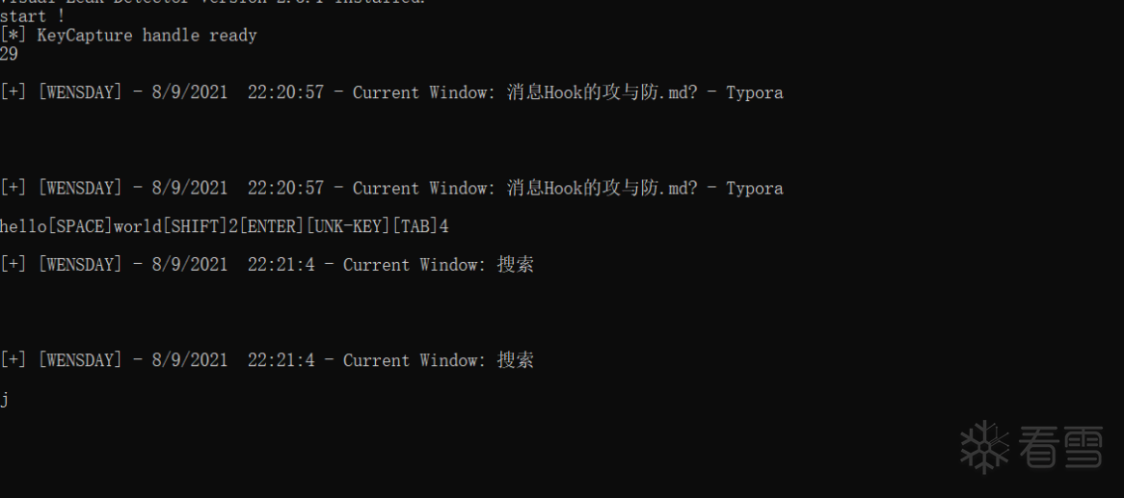Click the number 29 in the output
1124x498 pixels.
tap(10, 54)
